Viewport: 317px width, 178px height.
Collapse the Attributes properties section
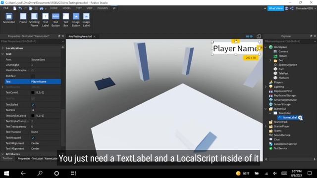[x=2, y=154]
